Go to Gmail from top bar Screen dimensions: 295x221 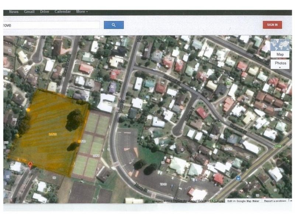(x=29, y=12)
